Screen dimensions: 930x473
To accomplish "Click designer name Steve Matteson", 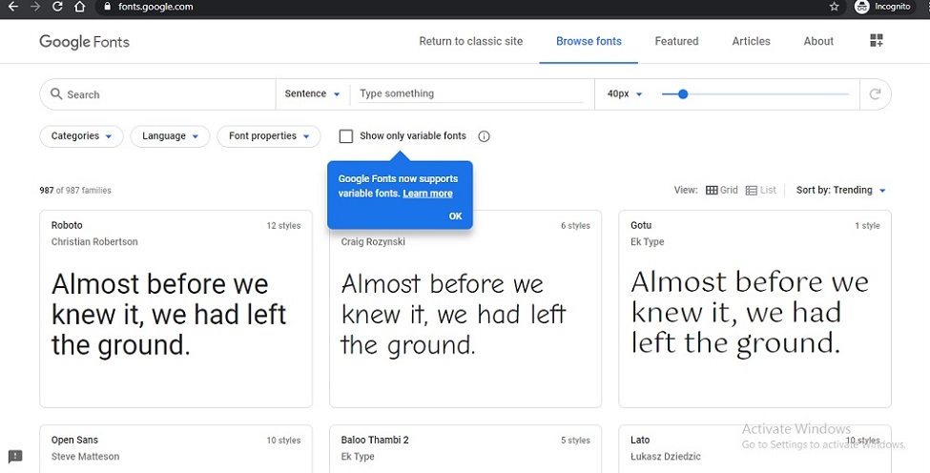I will 86,457.
